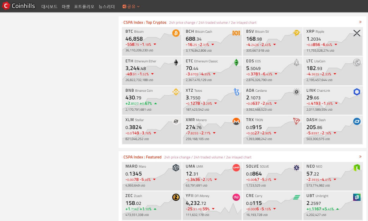Viewport: 368px width, 221px height.
Task: Click BNB change +2.8527 +0.67%
Action: pyautogui.click(x=141, y=103)
